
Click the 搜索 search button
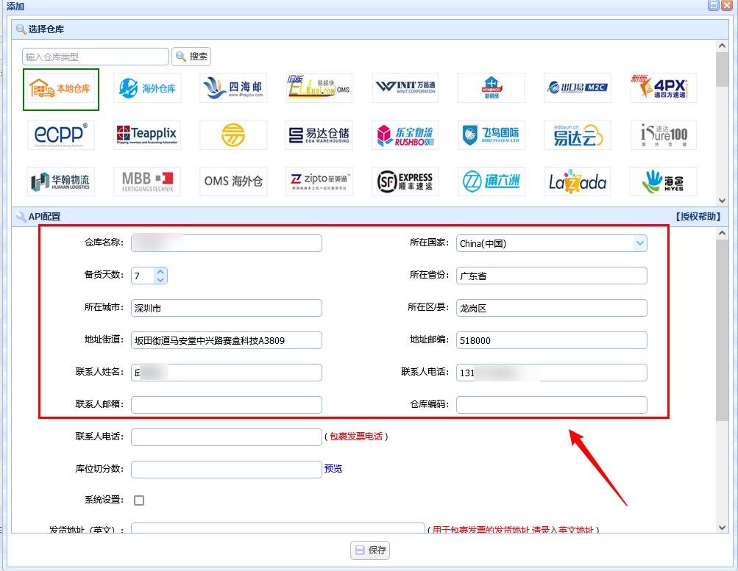point(191,57)
